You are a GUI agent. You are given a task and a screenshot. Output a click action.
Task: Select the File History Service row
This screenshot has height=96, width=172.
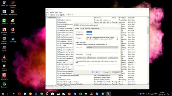(x=96, y=80)
